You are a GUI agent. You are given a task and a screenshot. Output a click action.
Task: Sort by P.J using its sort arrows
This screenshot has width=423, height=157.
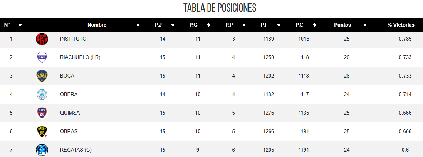pyautogui.click(x=173, y=25)
